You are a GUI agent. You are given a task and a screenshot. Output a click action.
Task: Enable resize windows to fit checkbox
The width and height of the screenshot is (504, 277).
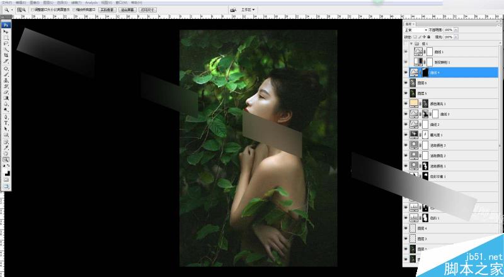[x=32, y=10]
